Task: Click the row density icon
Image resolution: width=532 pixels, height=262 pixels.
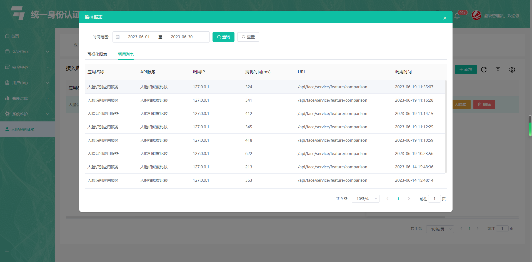Action: click(498, 70)
